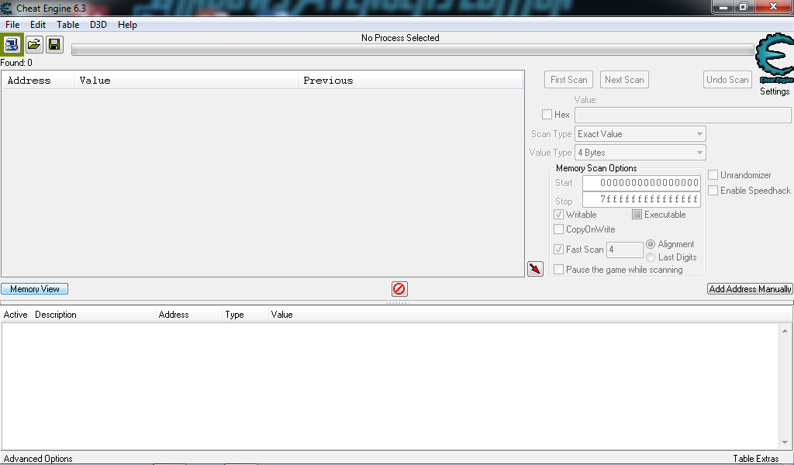Click the Cheat Engine logo icon

click(775, 58)
